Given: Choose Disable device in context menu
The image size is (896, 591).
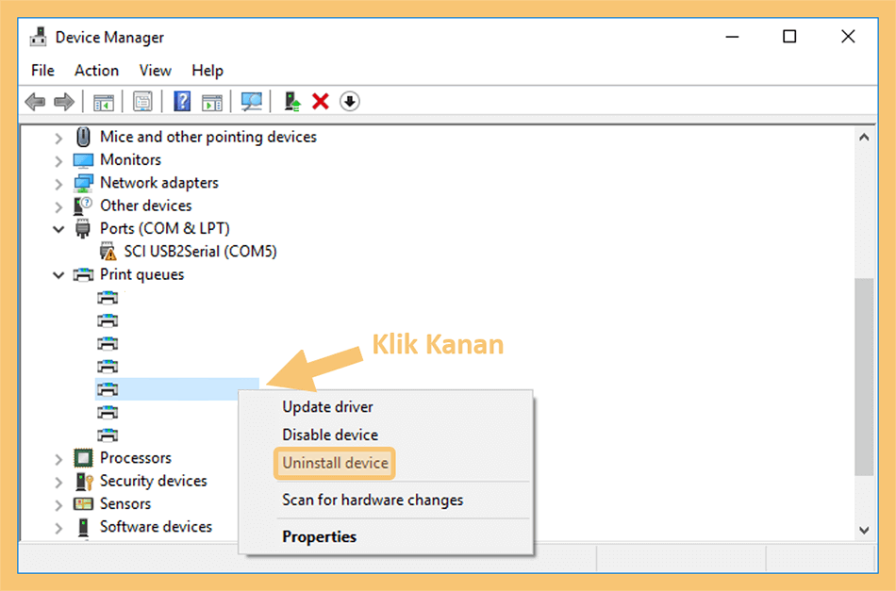Looking at the screenshot, I should [x=387, y=435].
